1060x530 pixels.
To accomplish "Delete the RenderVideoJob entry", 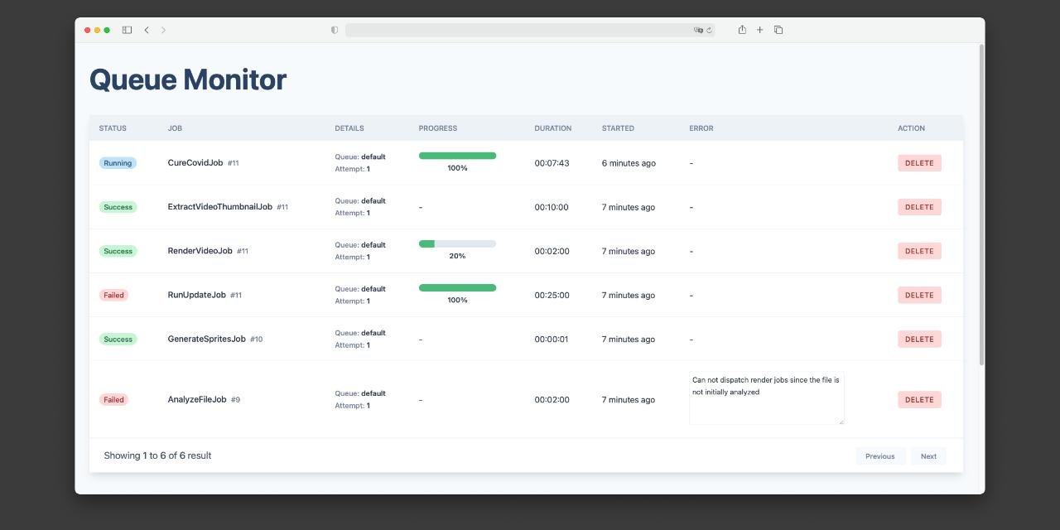I will 919,251.
